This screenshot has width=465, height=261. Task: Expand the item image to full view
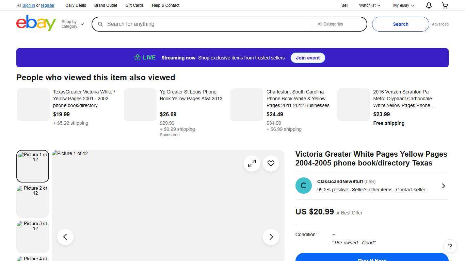[252, 163]
